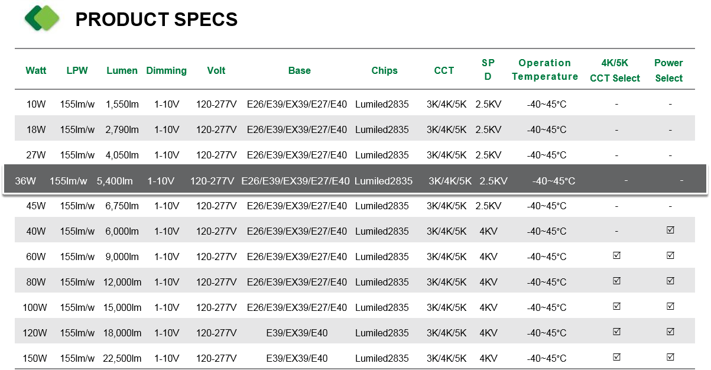
Task: Click the E39/EX39/E40 base cell for 120W
Action: [297, 333]
